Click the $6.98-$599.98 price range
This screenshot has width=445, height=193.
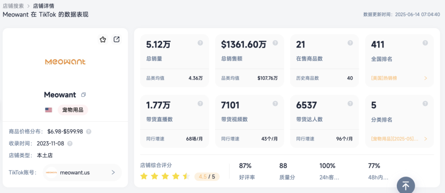pos(65,132)
